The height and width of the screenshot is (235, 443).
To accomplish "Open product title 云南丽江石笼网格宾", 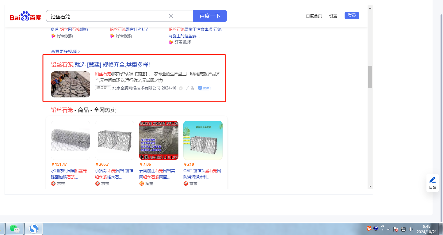I will tap(158, 174).
